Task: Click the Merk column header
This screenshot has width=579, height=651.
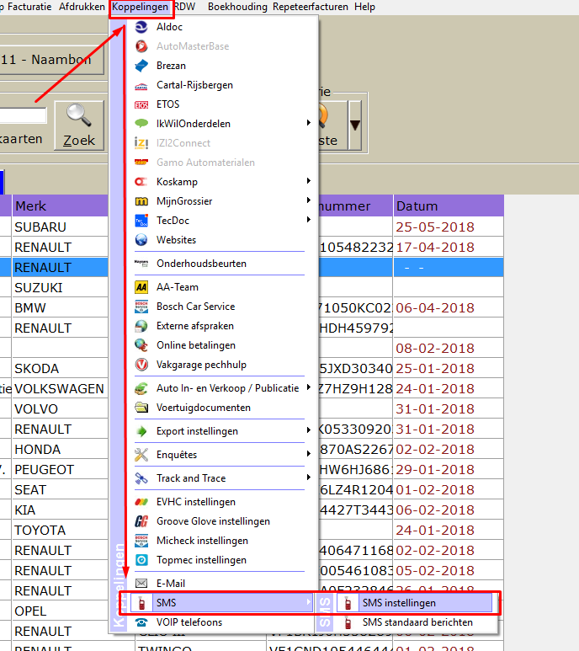Action: coord(60,206)
